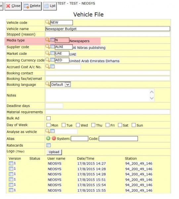This screenshot has width=179, height=199.
Task: Open the Media type file icon
Action: pos(52,40)
